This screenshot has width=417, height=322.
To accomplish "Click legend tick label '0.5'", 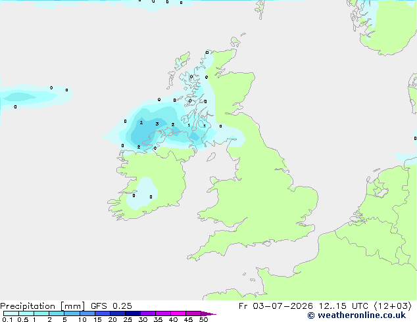I will (x=23, y=319).
